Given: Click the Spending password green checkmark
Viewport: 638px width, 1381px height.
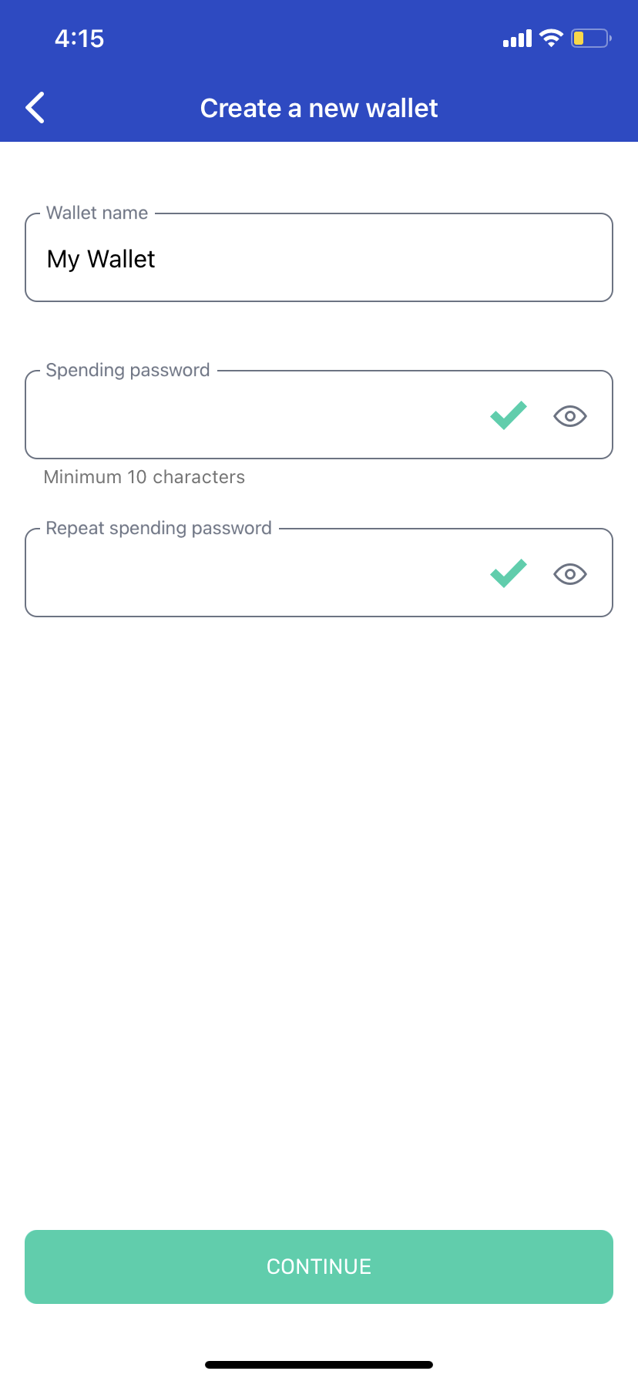Looking at the screenshot, I should (x=509, y=415).
